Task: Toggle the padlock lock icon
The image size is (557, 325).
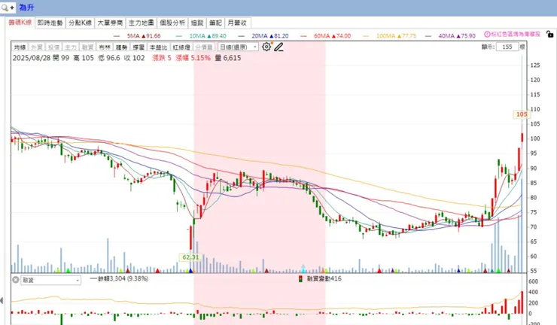Action: 550,34
